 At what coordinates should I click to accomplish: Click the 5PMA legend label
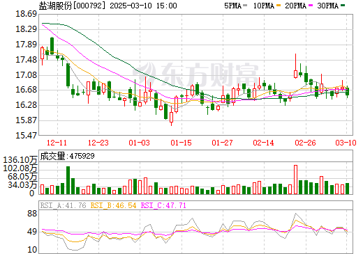click(232, 6)
